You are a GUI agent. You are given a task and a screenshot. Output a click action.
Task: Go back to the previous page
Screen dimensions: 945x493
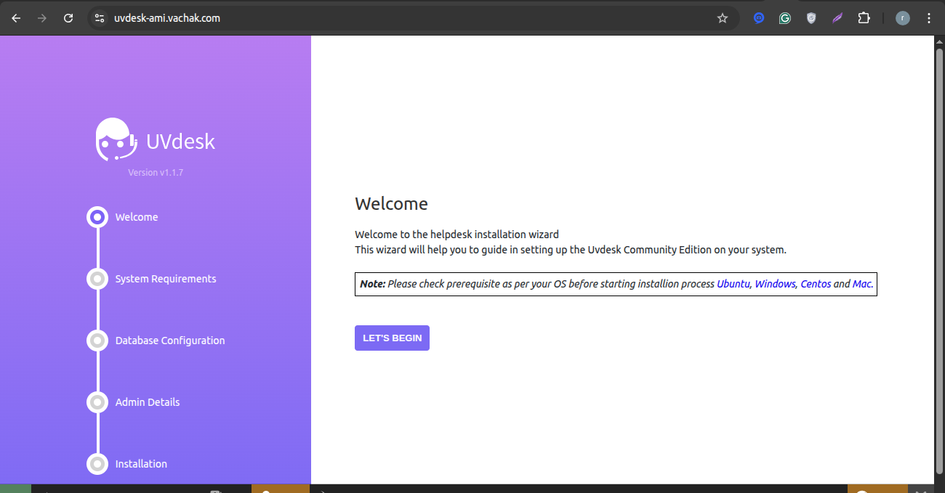(16, 18)
